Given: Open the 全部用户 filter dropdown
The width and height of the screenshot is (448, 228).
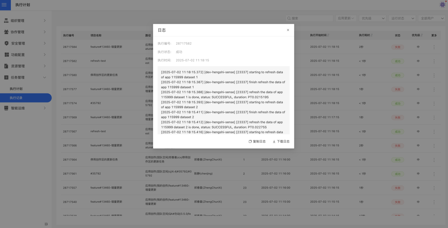Looking at the screenshot, I should (432, 18).
